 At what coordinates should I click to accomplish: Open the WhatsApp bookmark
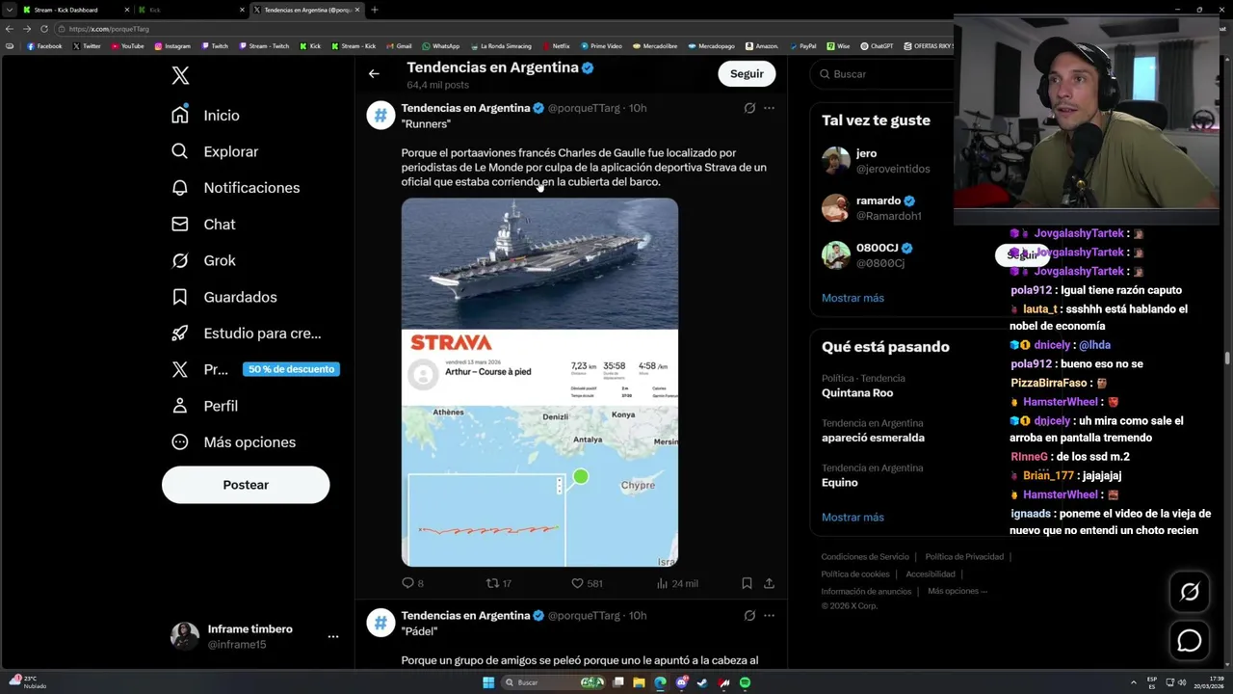pyautogui.click(x=440, y=46)
